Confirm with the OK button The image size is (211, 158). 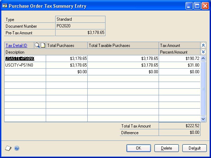[139, 148]
